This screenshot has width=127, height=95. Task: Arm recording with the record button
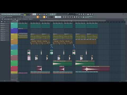point(31,14)
